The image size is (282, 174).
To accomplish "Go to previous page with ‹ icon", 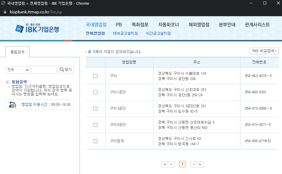I will point(171,164).
